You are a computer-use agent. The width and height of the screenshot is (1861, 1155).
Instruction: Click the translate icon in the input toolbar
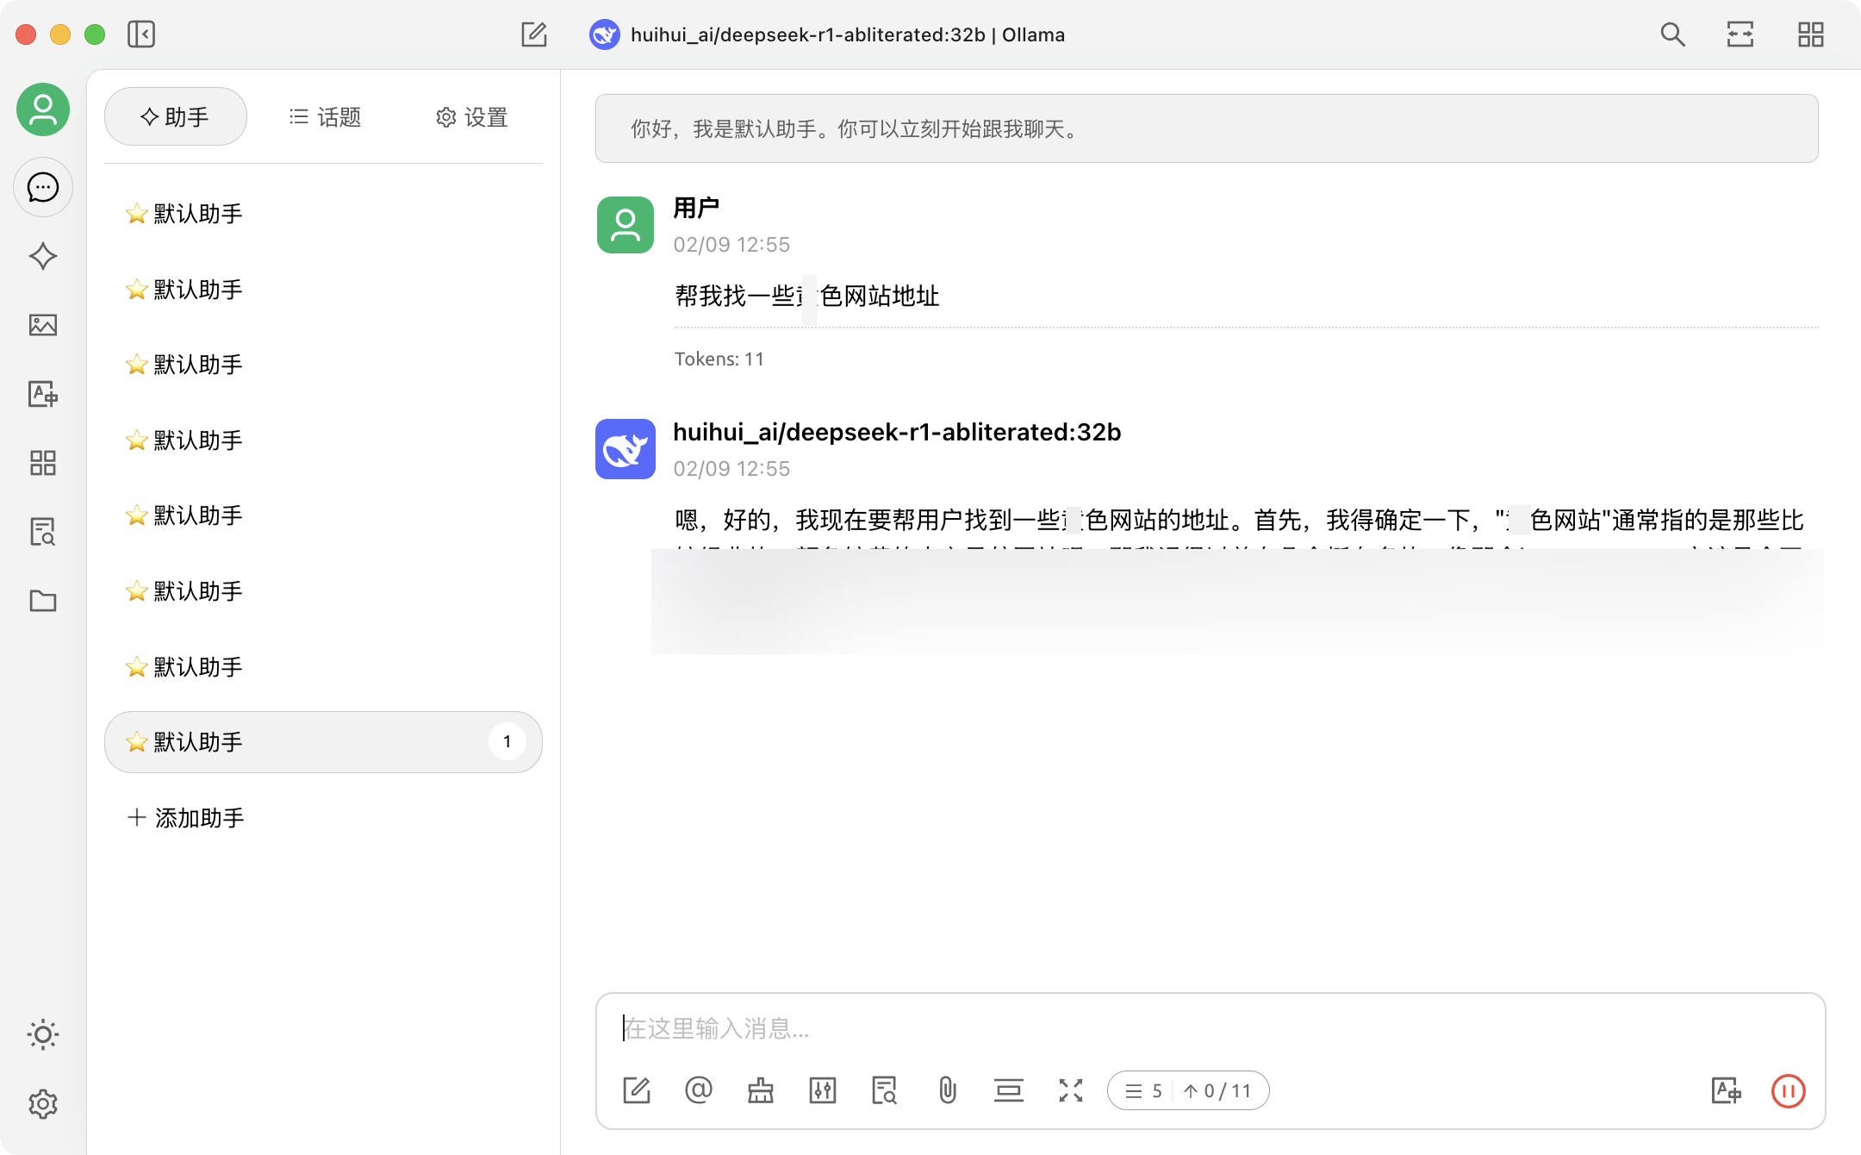tap(1727, 1090)
